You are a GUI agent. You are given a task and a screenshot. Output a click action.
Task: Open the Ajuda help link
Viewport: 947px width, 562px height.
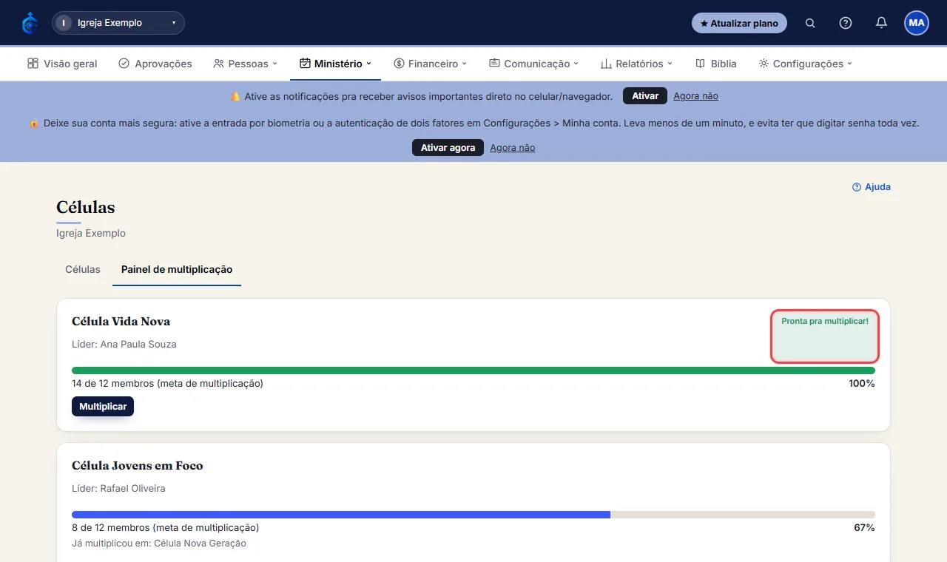point(872,187)
